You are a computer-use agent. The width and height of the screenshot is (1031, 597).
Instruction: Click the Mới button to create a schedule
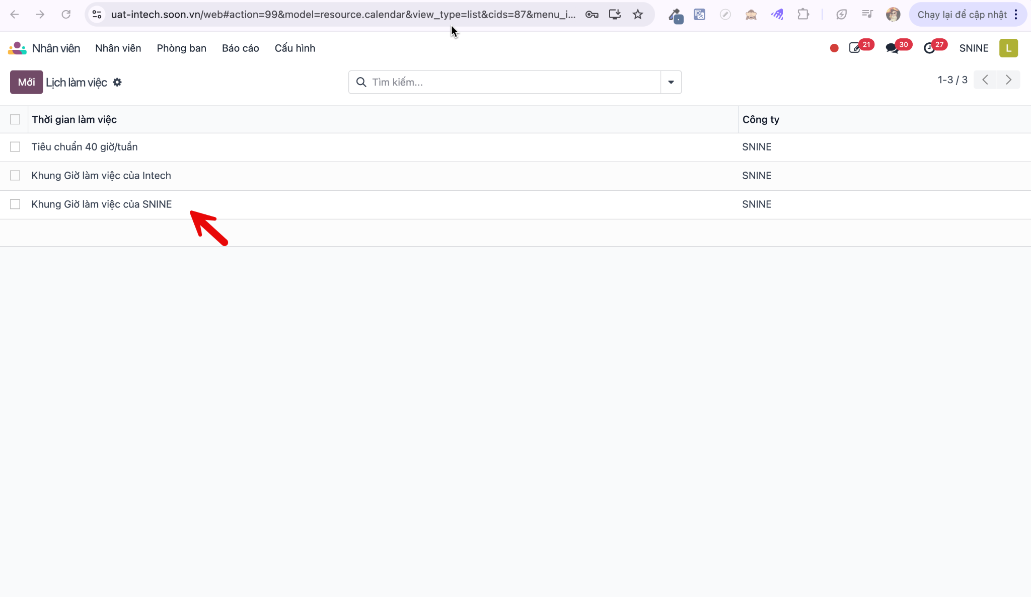coord(27,82)
